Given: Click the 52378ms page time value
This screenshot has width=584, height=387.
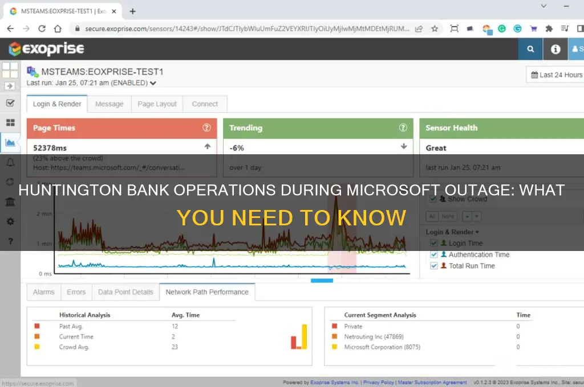Looking at the screenshot, I should pyautogui.click(x=50, y=148).
